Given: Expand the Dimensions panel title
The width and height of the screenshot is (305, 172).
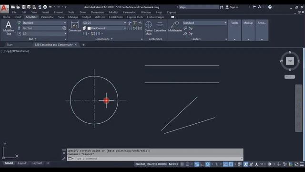Looking at the screenshot, I should pos(104,39).
